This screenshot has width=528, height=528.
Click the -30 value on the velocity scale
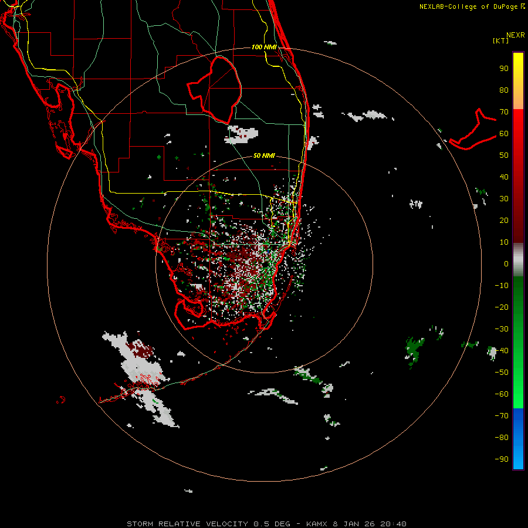pyautogui.click(x=502, y=329)
